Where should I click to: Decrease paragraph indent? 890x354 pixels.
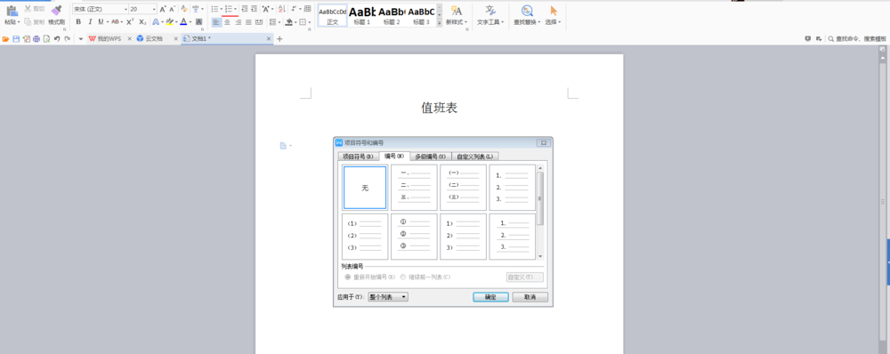point(244,9)
